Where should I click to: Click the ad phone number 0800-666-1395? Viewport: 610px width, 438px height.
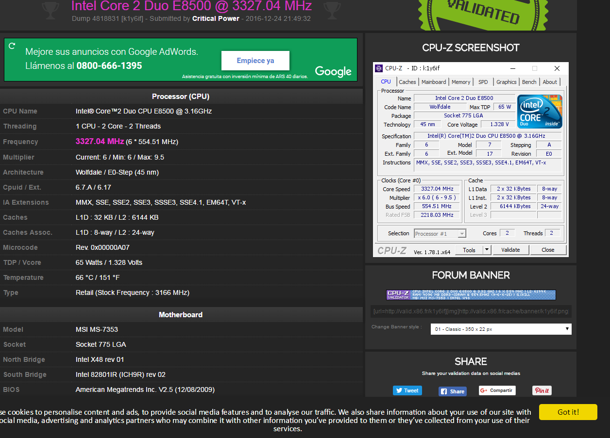pyautogui.click(x=109, y=65)
